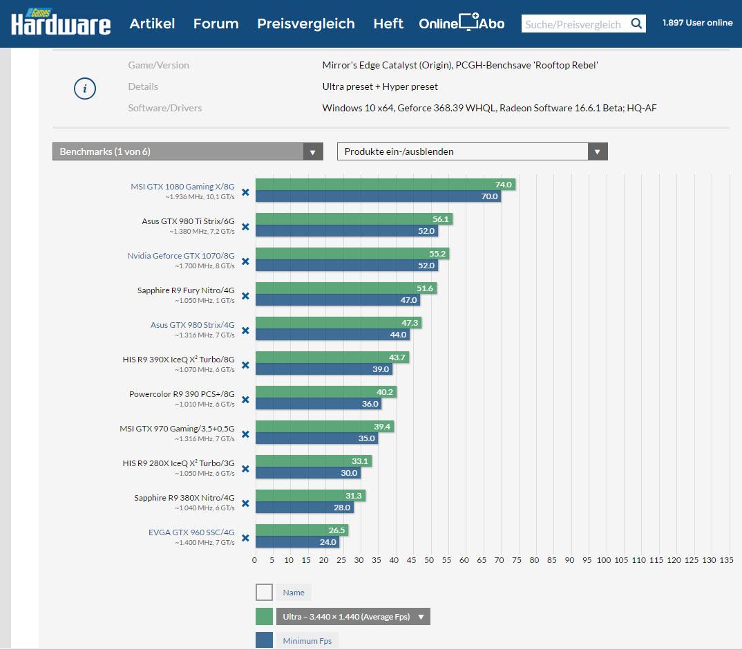Click the blue 35.0 bar for GTX 970
This screenshot has width=742, height=650.
pos(317,438)
